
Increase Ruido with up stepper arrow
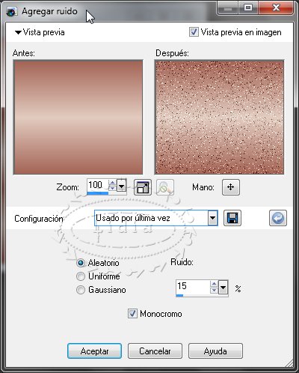point(214,284)
